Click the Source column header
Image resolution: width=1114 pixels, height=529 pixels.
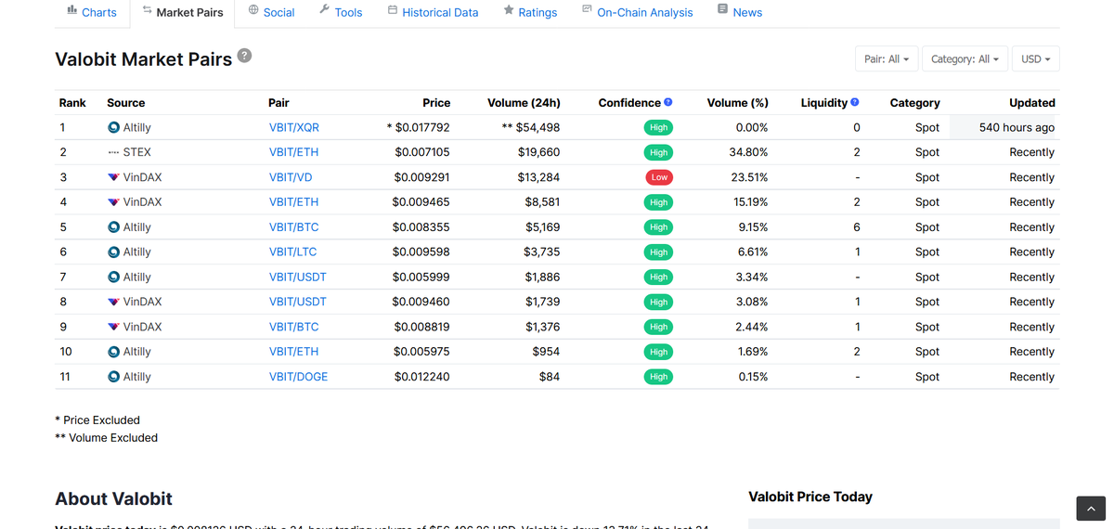click(126, 103)
